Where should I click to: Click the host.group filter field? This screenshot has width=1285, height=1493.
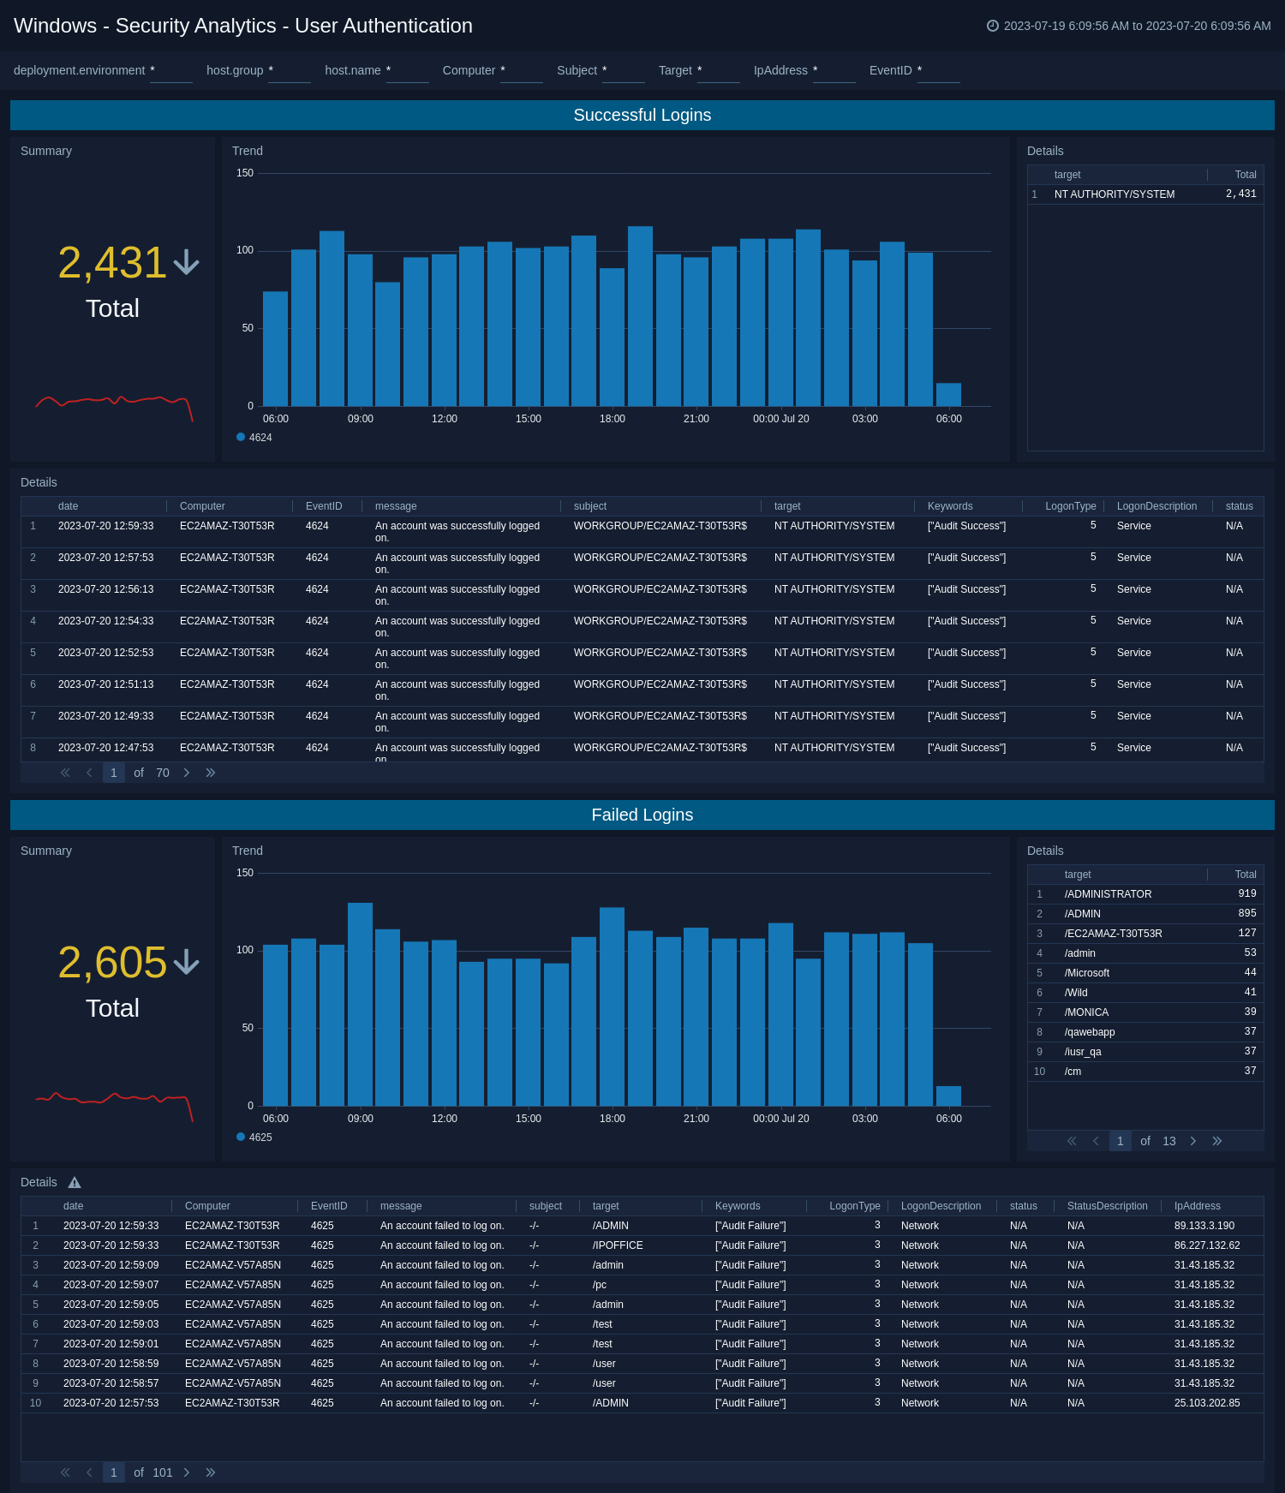click(x=290, y=71)
